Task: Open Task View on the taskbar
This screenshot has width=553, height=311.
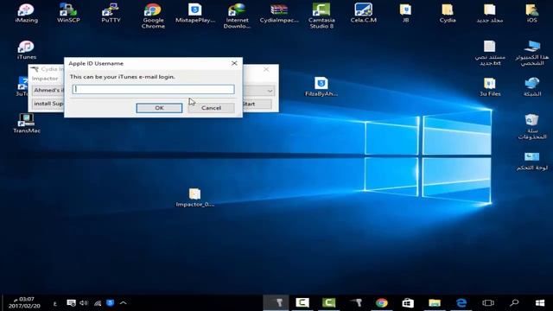Action: click(488, 303)
